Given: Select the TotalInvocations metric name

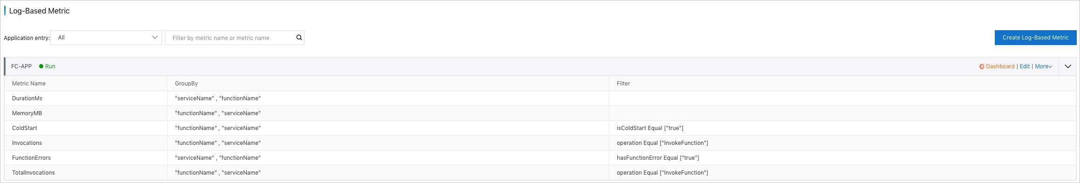Looking at the screenshot, I should click(34, 173).
